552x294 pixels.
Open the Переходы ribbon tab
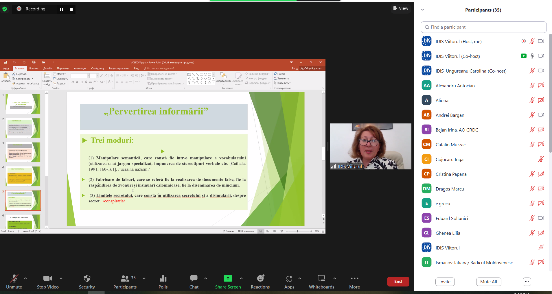tap(63, 69)
